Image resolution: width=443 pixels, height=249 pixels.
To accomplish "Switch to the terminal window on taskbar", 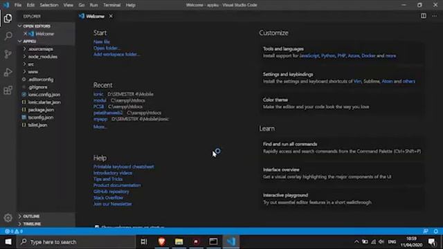I will click(213, 241).
